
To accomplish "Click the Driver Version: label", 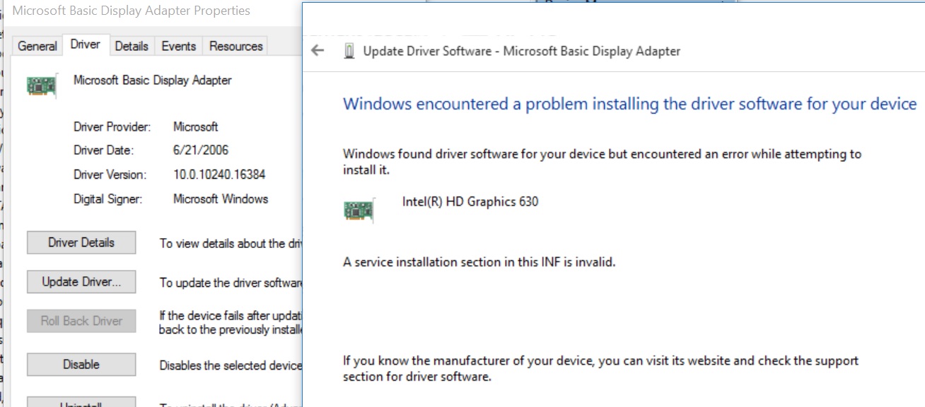I will [110, 175].
